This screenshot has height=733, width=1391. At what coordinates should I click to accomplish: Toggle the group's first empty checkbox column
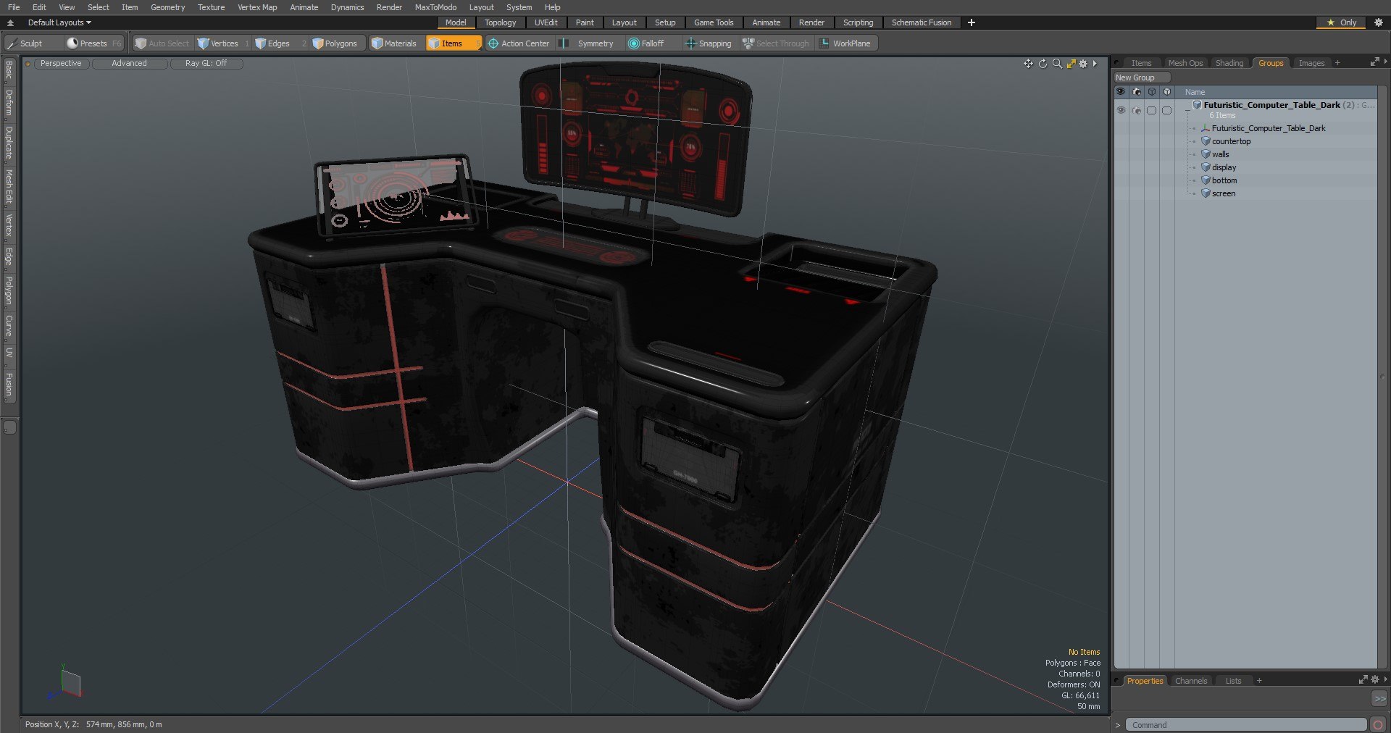coord(1151,111)
